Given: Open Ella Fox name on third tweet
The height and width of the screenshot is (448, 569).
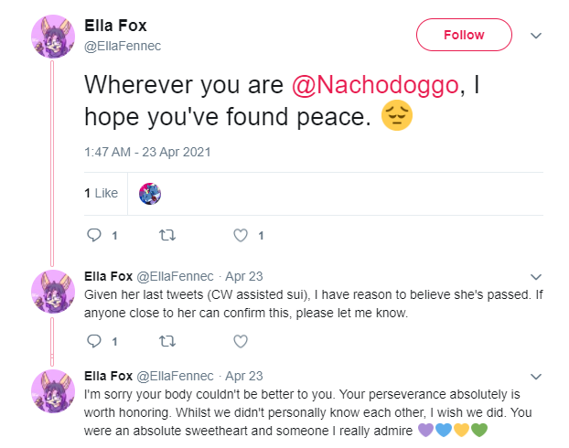Looking at the screenshot, I should 108,376.
